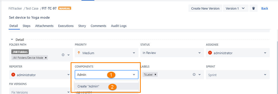The height and width of the screenshot is (94, 278).
Task: Remove the Device Mode folder tag
Action: 46,58
